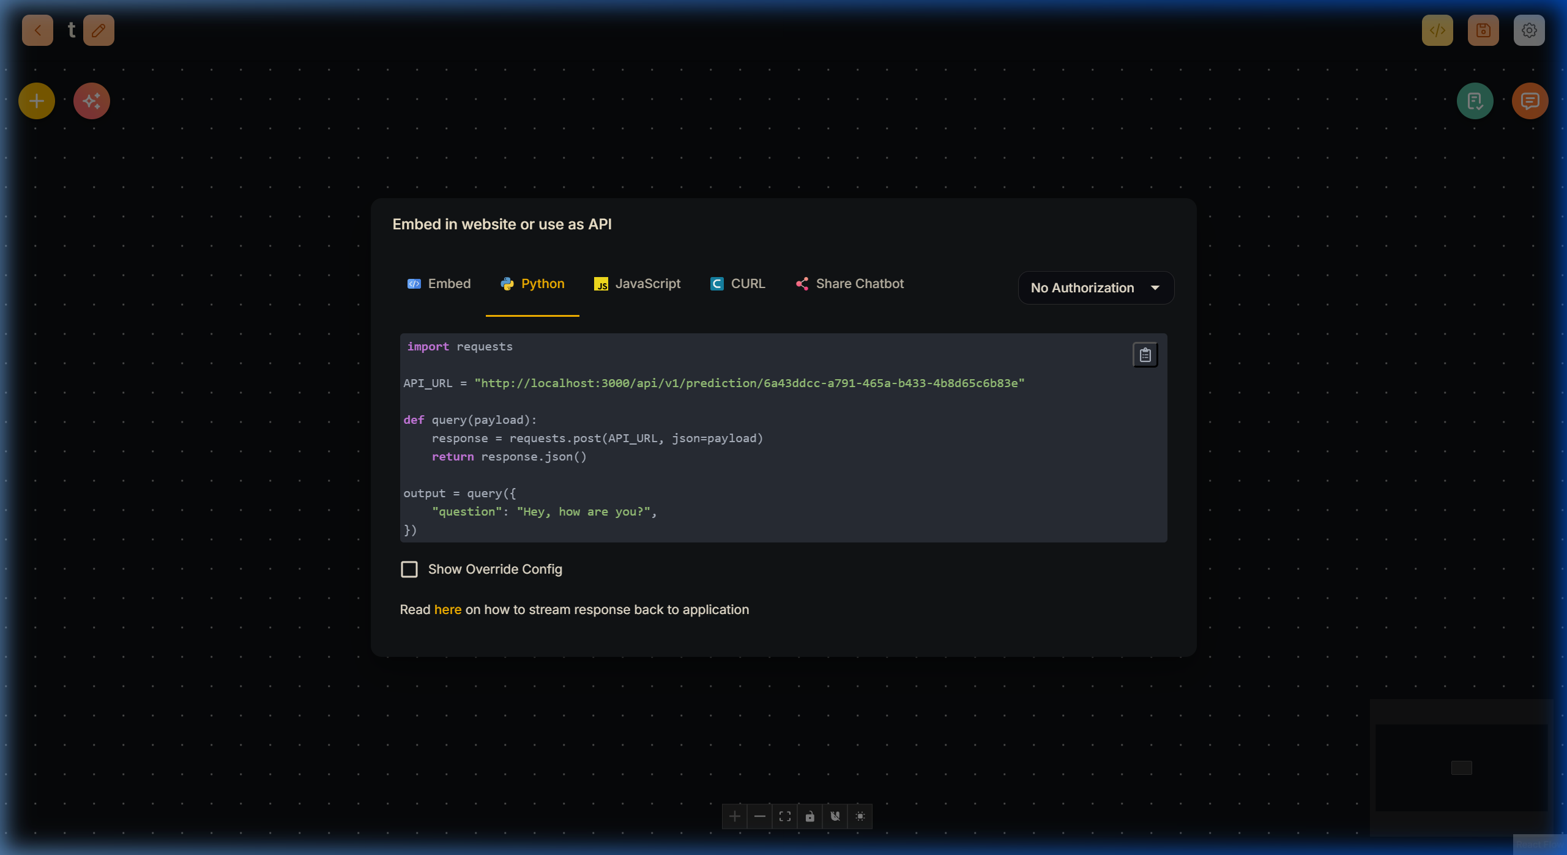
Task: Fit the canvas view to screen
Action: (x=785, y=816)
